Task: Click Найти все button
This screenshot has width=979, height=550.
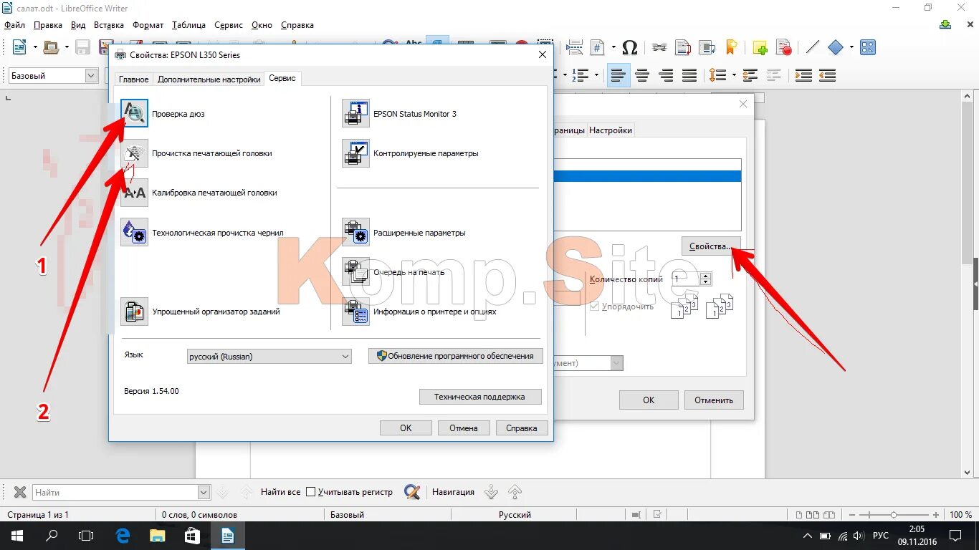Action: [280, 492]
